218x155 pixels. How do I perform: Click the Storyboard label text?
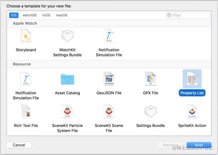coord(26,50)
